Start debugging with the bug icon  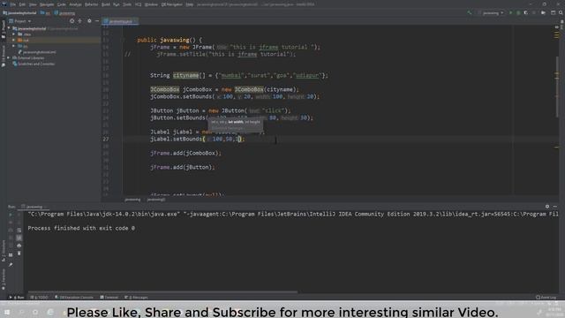518,12
